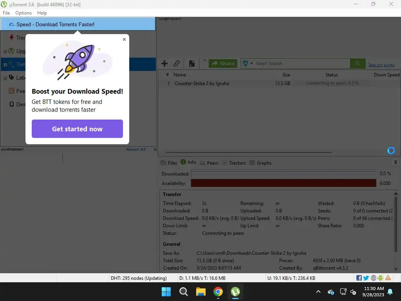Open the Options menu
This screenshot has width=401, height=301.
(23, 13)
